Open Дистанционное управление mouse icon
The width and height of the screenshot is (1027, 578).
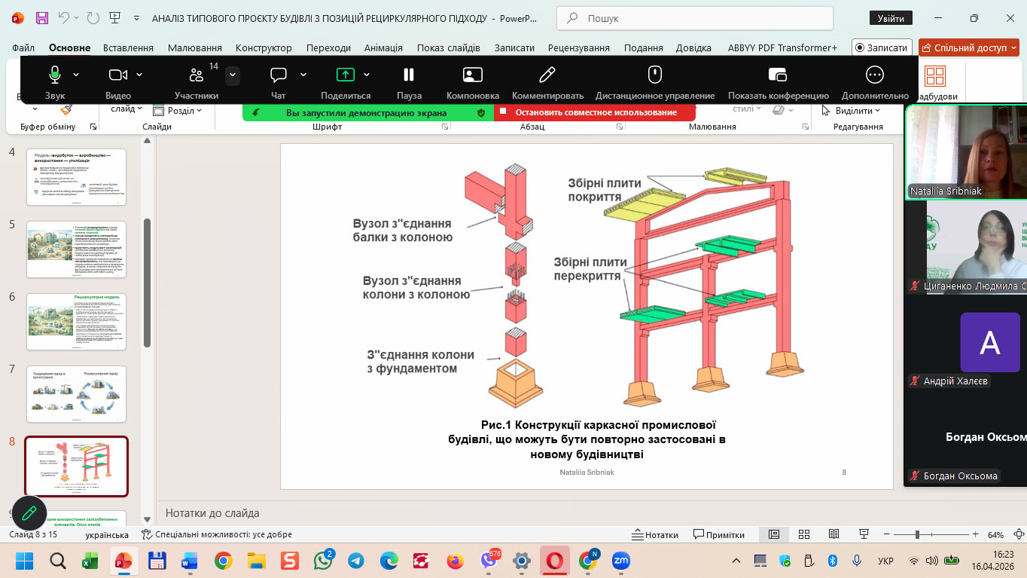(x=654, y=75)
